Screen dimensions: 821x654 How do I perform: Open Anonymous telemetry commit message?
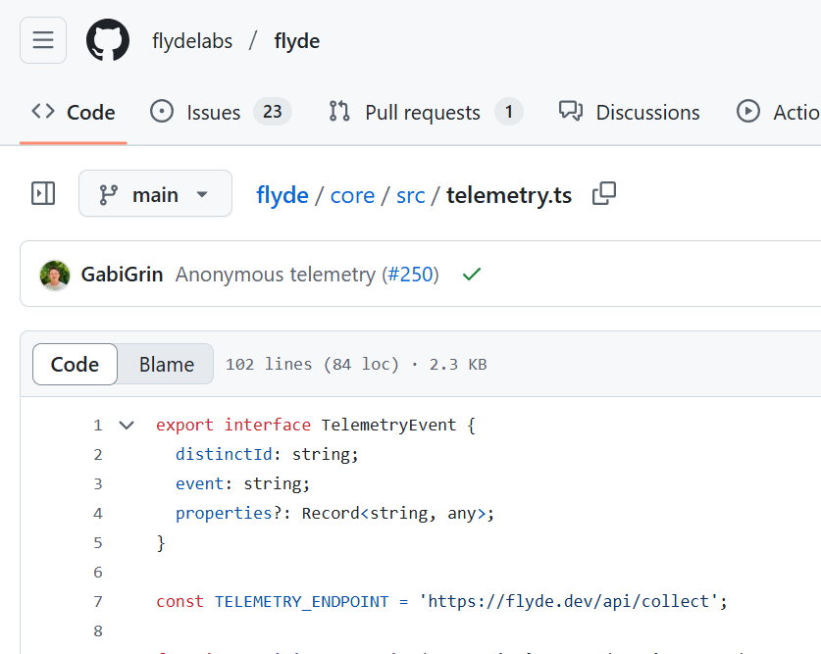276,275
